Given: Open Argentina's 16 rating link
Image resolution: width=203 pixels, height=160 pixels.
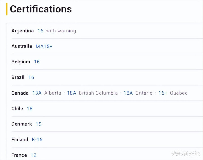Looking at the screenshot, I should pos(40,31).
